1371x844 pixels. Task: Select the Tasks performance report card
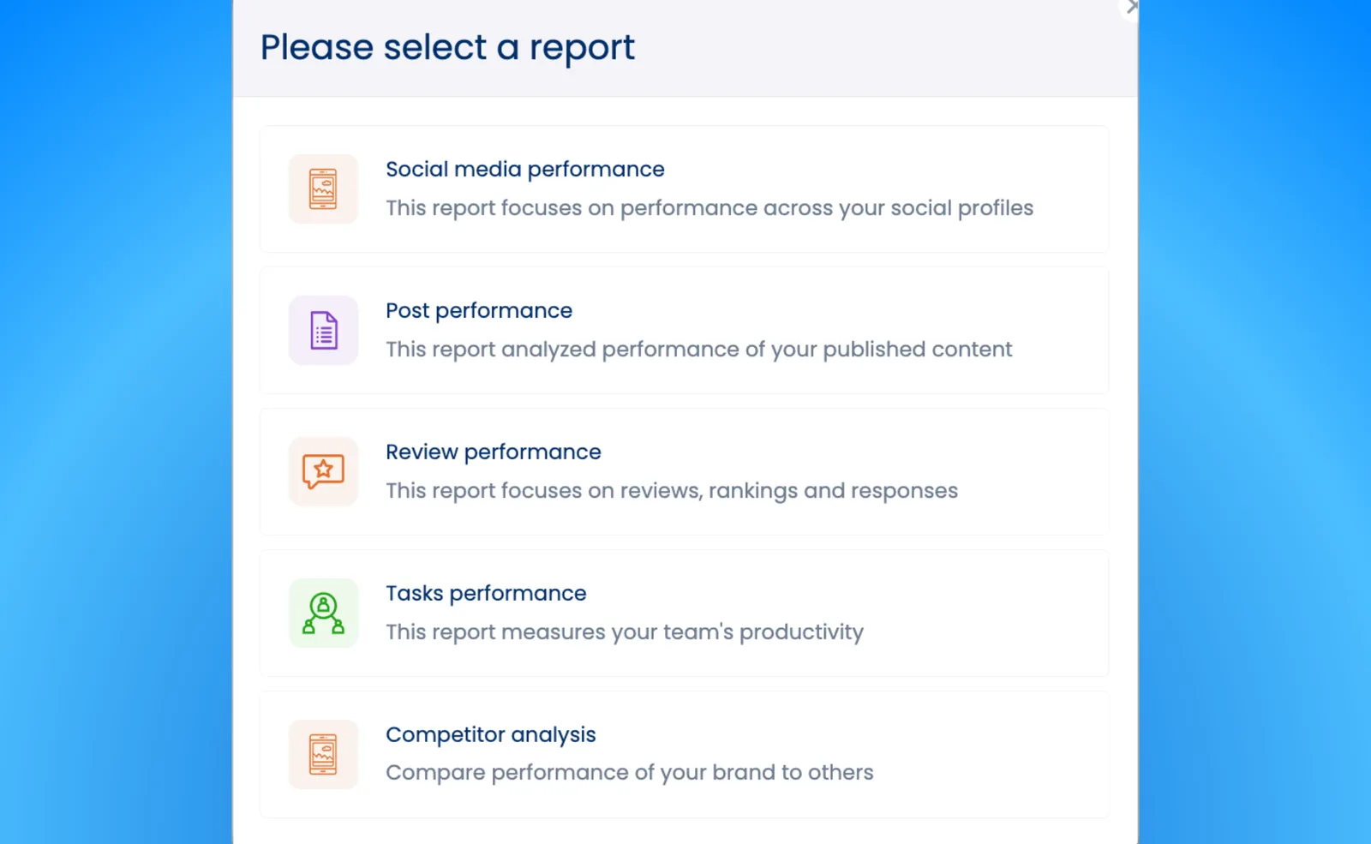(x=684, y=613)
